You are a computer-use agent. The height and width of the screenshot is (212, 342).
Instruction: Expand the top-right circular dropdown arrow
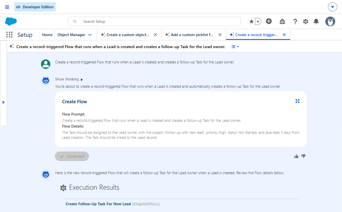coord(332,7)
